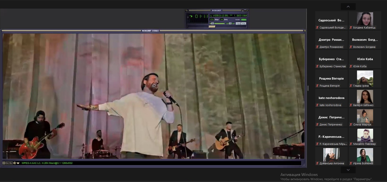Set video to 2x double size
387x182 pixels.
tap(11, 163)
